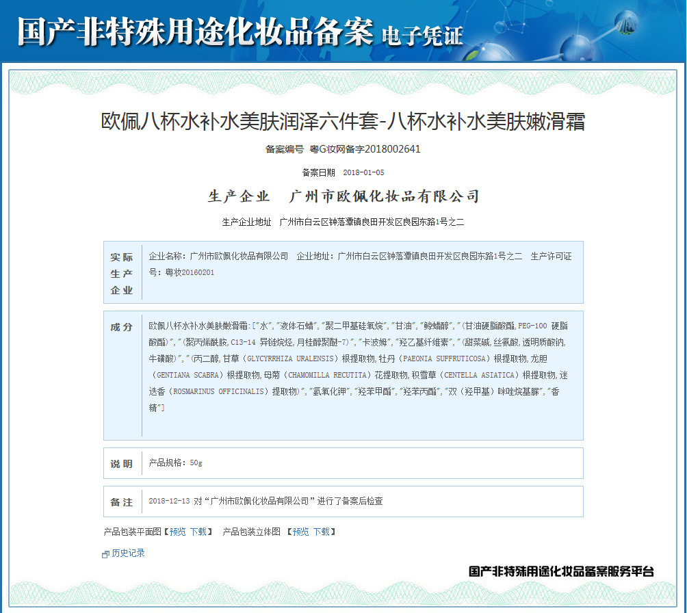Click the 产品包装立体图 label
The height and width of the screenshot is (613, 687).
pyautogui.click(x=252, y=532)
